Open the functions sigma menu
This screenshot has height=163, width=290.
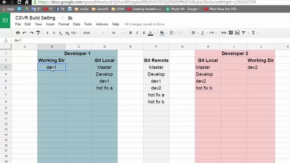pyautogui.click(x=253, y=33)
